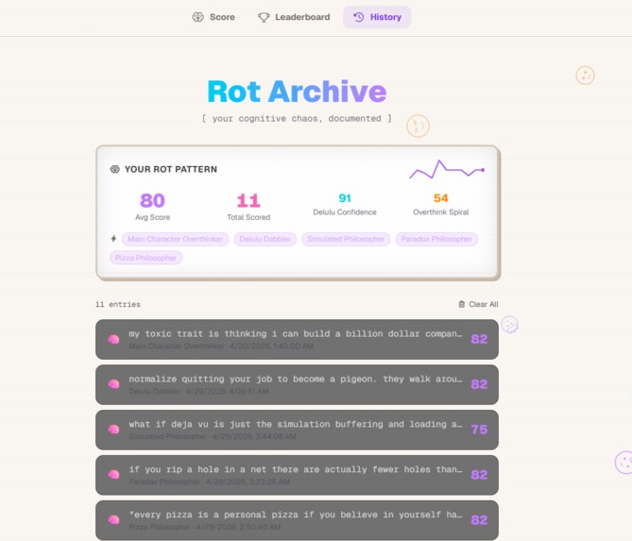Viewport: 632px width, 541px height.
Task: Open the 'my toxic trait' entry
Action: tap(297, 339)
